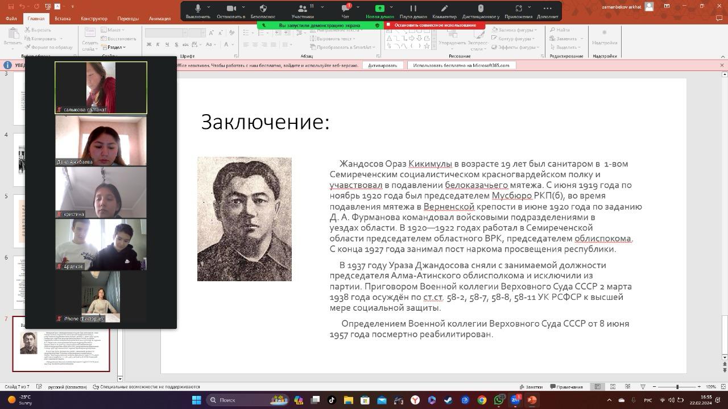This screenshot has width=728, height=409.
Task: Open Google Chrome from taskbar
Action: point(482,400)
